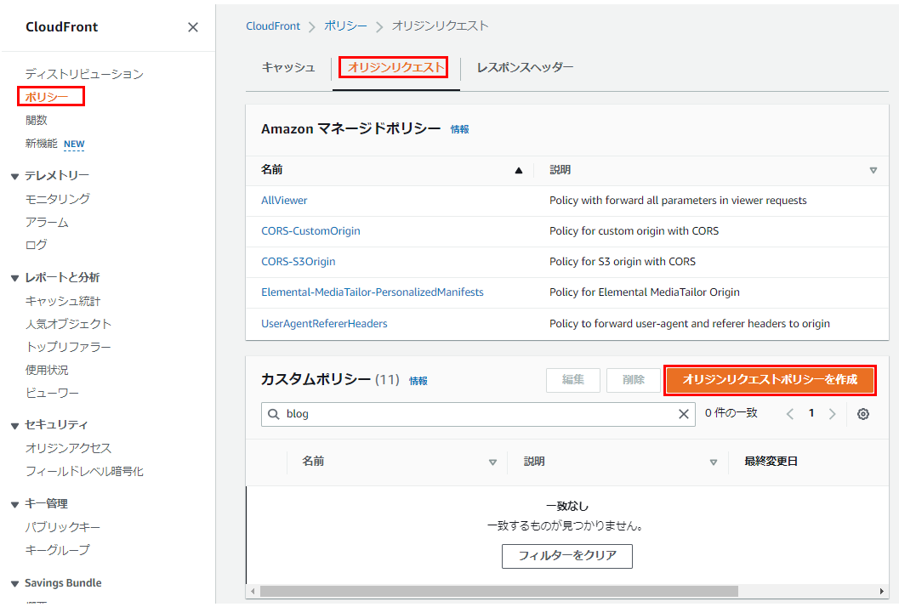Collapse the セキュリティ sidebar section
This screenshot has height=607, width=899.
(15, 426)
